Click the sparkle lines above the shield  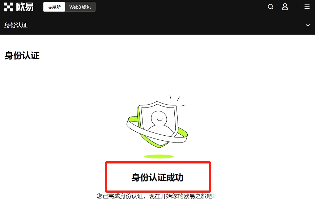coord(178,100)
